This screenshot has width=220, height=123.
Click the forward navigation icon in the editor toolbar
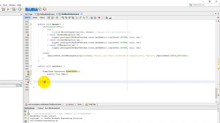57,18
